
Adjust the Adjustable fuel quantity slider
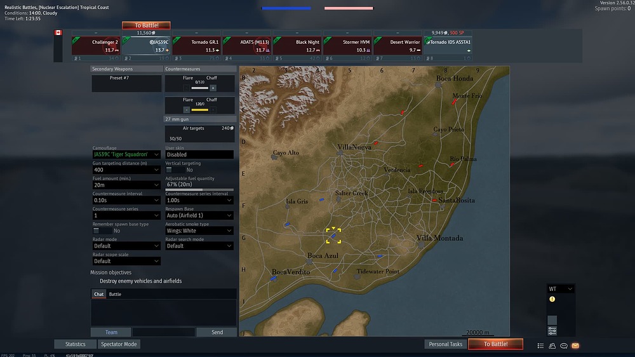tap(199, 189)
